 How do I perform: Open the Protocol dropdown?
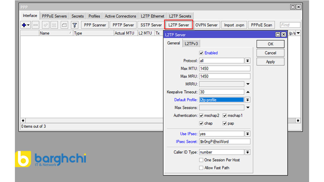pyautogui.click(x=248, y=61)
